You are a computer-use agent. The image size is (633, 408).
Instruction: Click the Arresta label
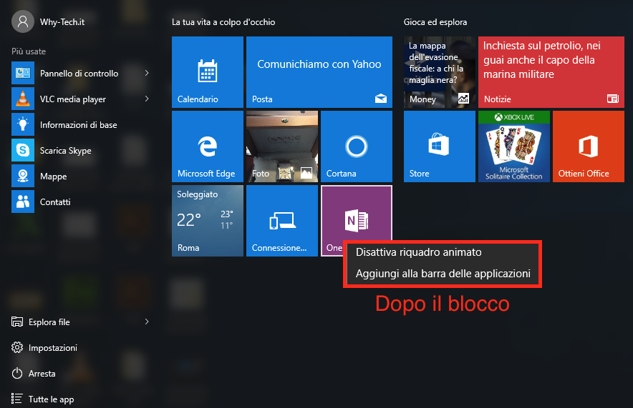42,374
